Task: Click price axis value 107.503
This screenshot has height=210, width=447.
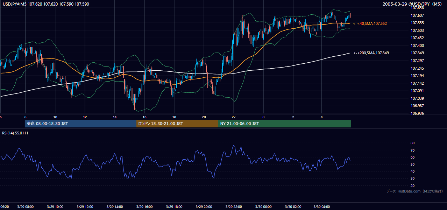Action: tap(418, 30)
